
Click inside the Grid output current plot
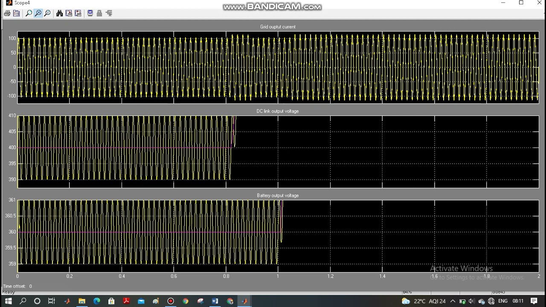coord(278,67)
